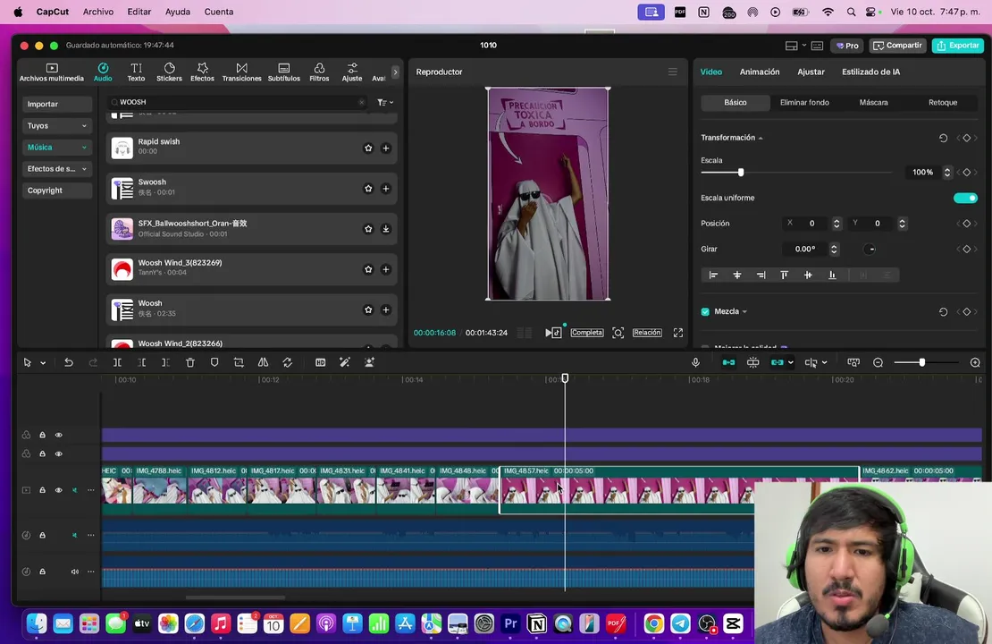Select the IMG_4862.heic clip on timeline
Viewport: 992px width, 644px height.
921,488
